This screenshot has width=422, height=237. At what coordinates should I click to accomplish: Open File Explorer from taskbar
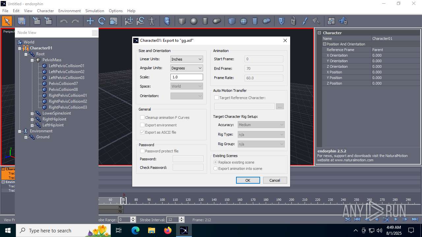(x=152, y=230)
